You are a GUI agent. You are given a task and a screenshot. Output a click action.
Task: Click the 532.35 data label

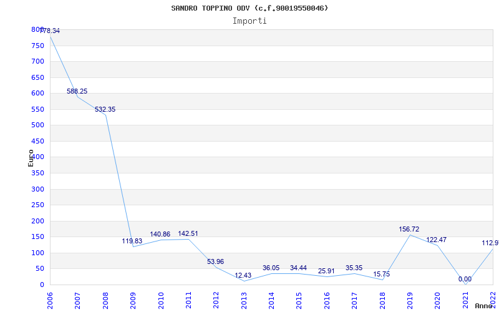pyautogui.click(x=105, y=110)
